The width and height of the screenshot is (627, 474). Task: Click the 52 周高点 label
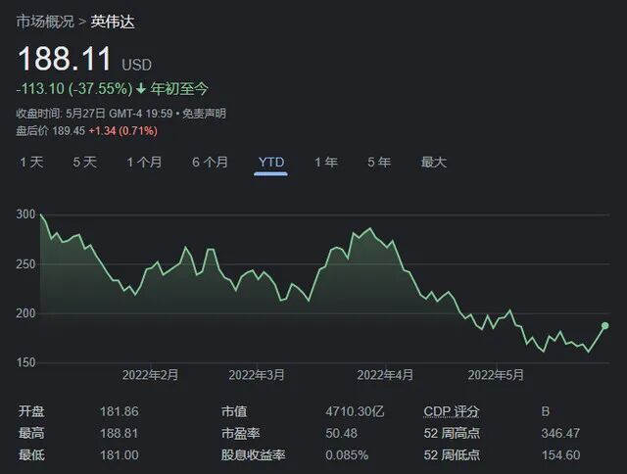452,433
